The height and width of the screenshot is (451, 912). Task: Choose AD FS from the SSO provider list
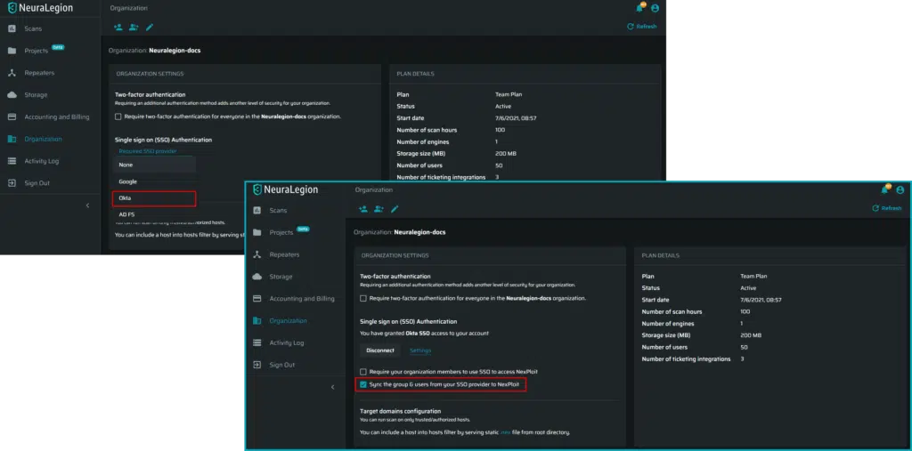click(153, 214)
